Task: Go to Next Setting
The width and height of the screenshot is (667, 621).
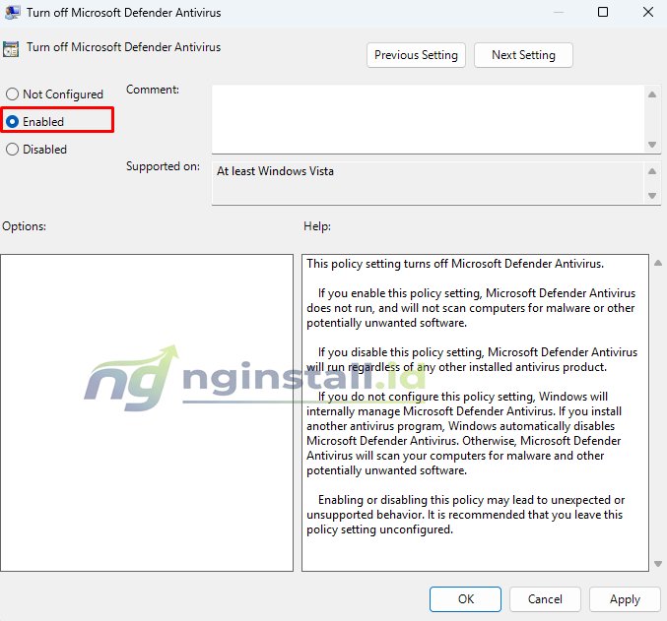Action: (523, 55)
